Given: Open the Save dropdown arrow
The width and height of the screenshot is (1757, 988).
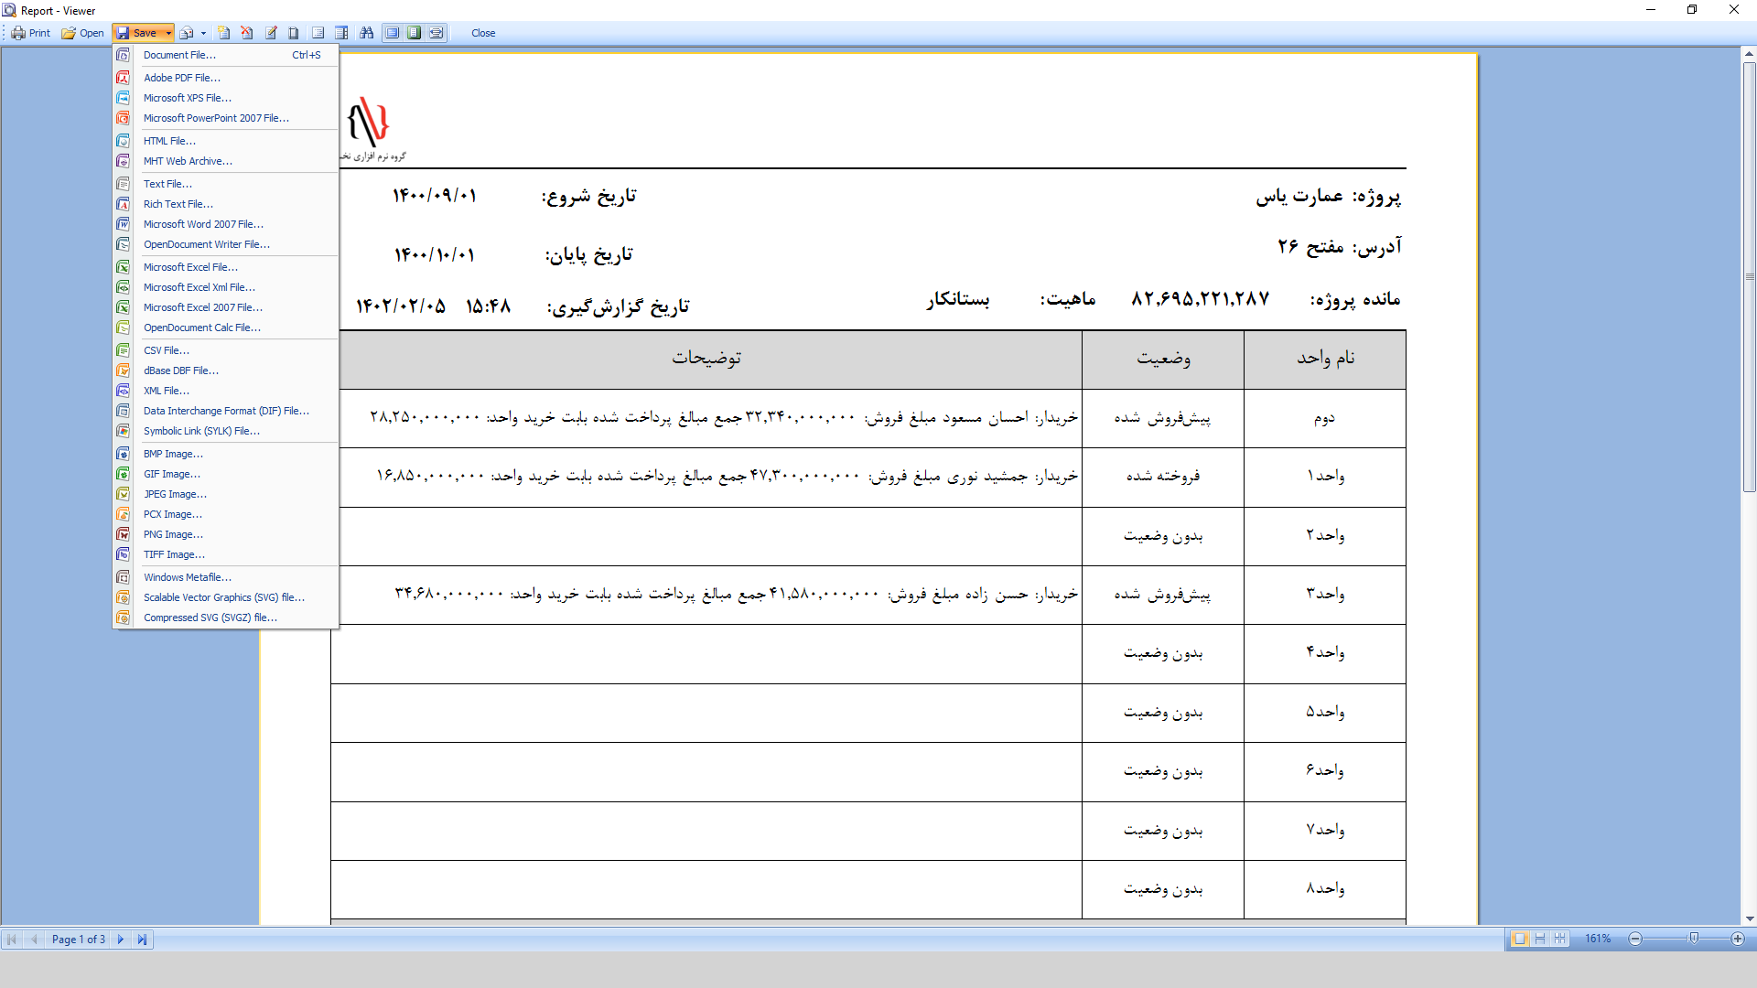Looking at the screenshot, I should [x=168, y=33].
